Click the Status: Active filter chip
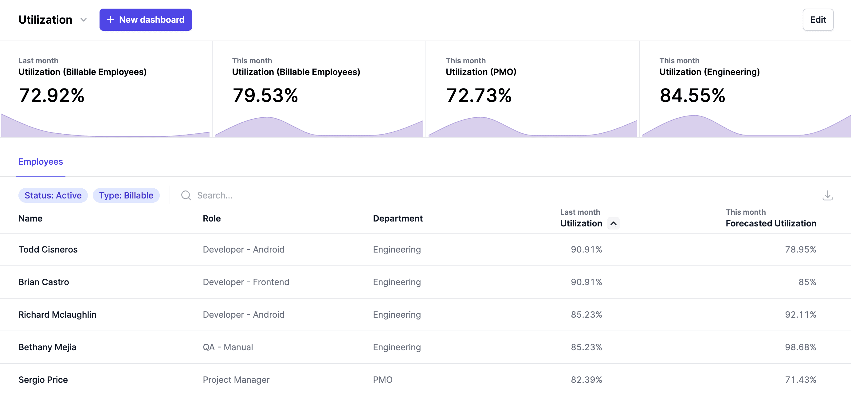The image size is (851, 400). coord(53,195)
